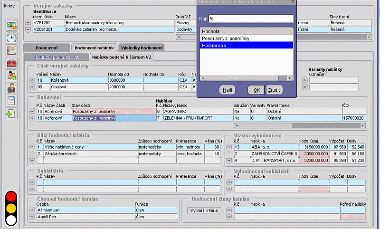Select 'Posouzeny z. podmínky' in value list
Viewport: 380px width, 229px height.
[x=246, y=38]
